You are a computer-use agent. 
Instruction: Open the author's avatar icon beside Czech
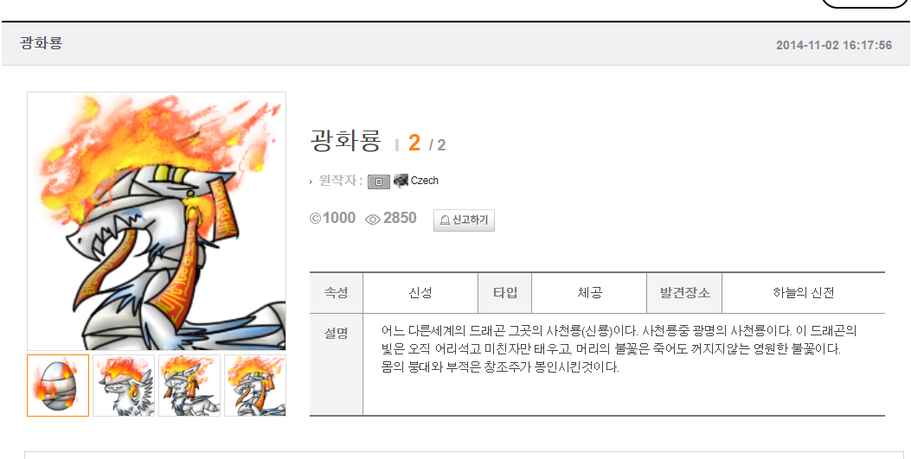[401, 181]
